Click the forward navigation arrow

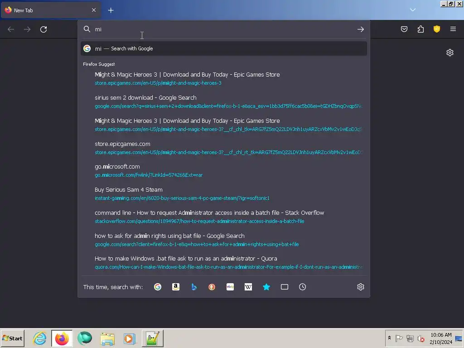(27, 29)
